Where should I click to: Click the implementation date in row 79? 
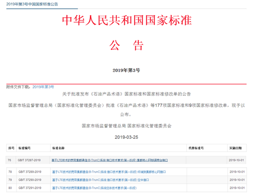point(237,180)
